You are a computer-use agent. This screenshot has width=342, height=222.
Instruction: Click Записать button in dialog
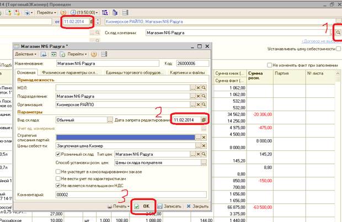tap(169, 206)
